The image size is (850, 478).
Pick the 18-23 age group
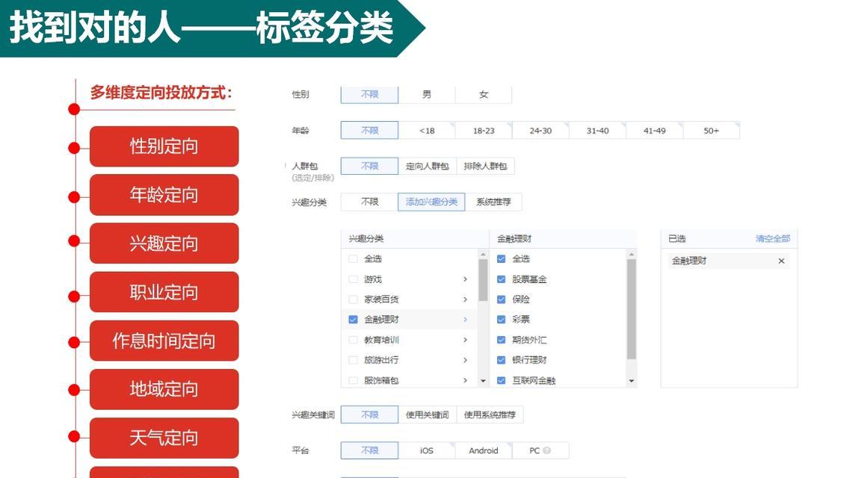point(484,131)
